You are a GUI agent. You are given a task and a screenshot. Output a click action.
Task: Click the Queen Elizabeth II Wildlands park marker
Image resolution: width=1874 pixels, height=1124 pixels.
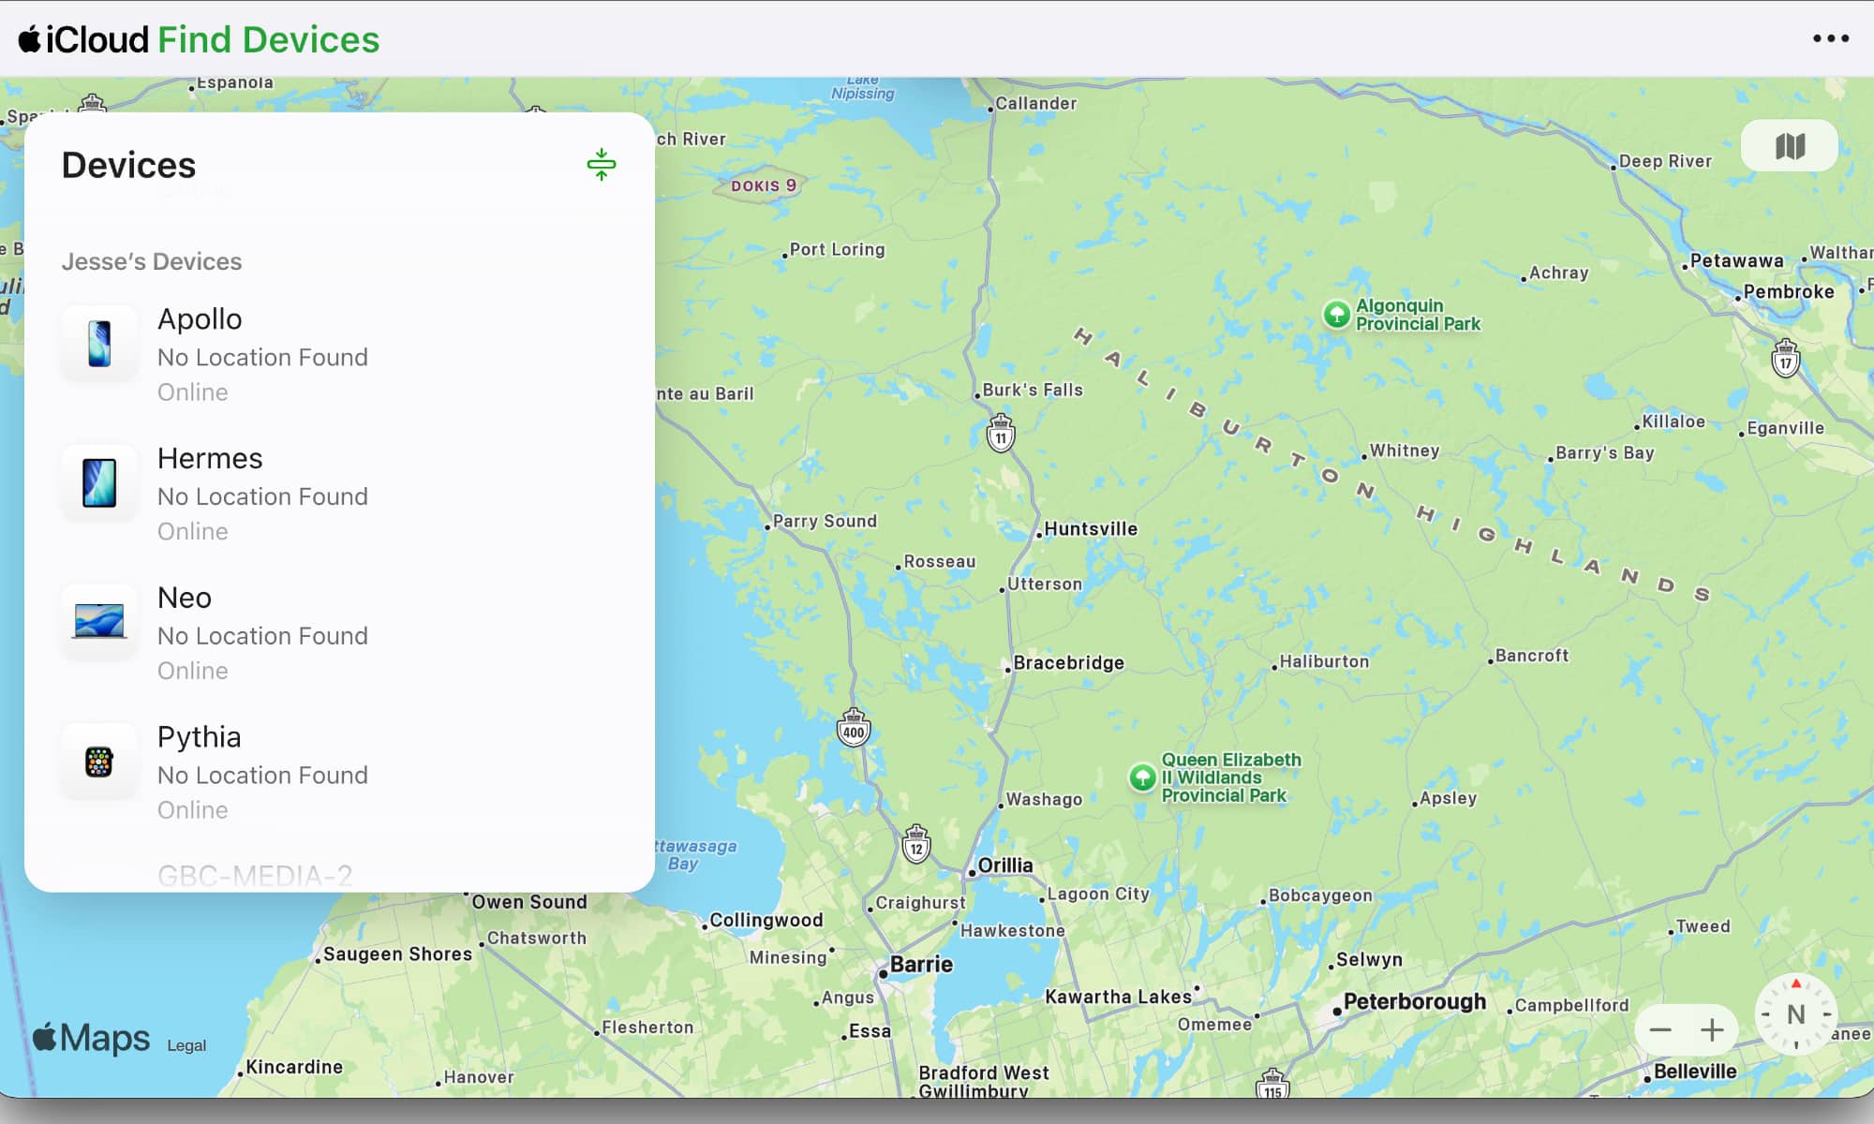1142,777
